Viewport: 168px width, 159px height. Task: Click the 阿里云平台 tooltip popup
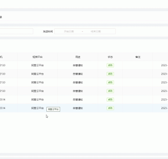53,109
